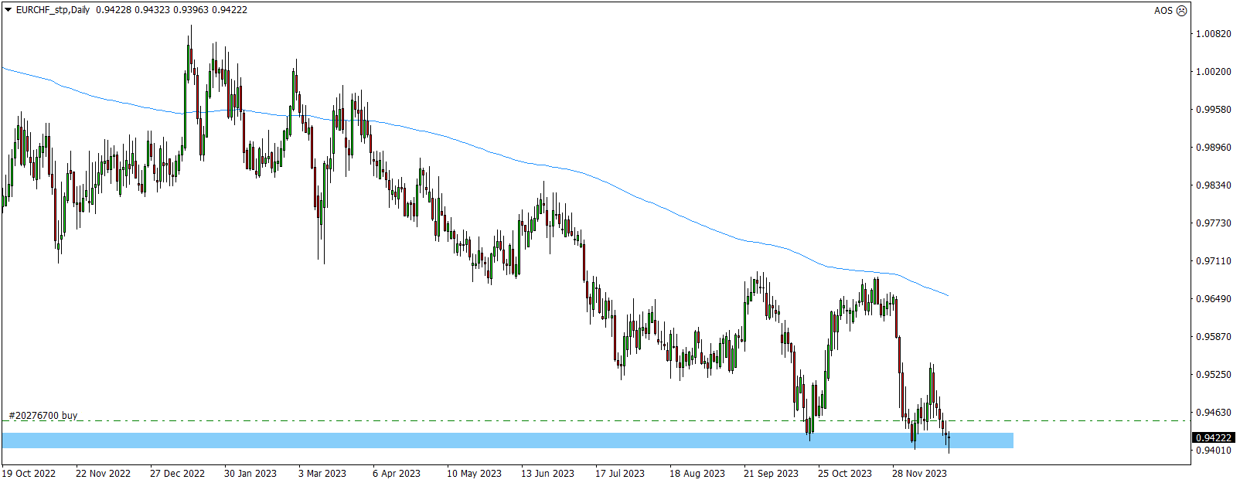Screen dimensions: 1240x483
Task: Click the 25 Oct 2023 date label
Action: pos(845,474)
